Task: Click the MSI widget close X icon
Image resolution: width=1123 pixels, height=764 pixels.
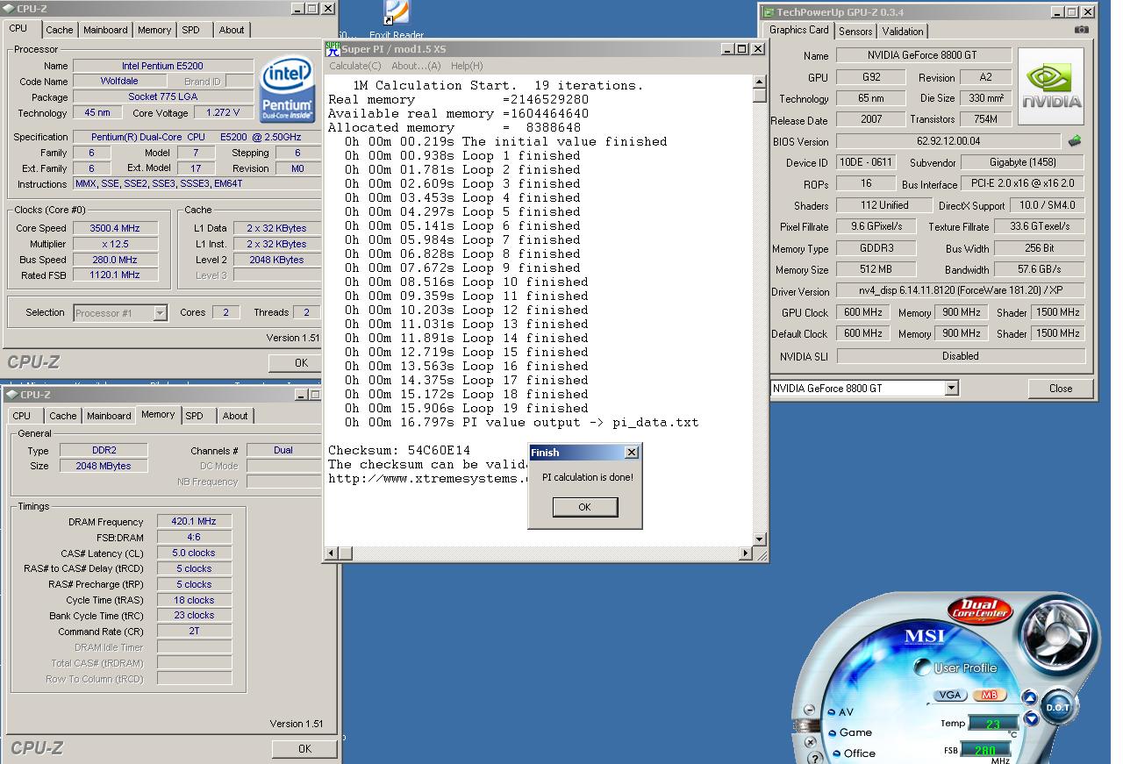Action: click(x=811, y=742)
